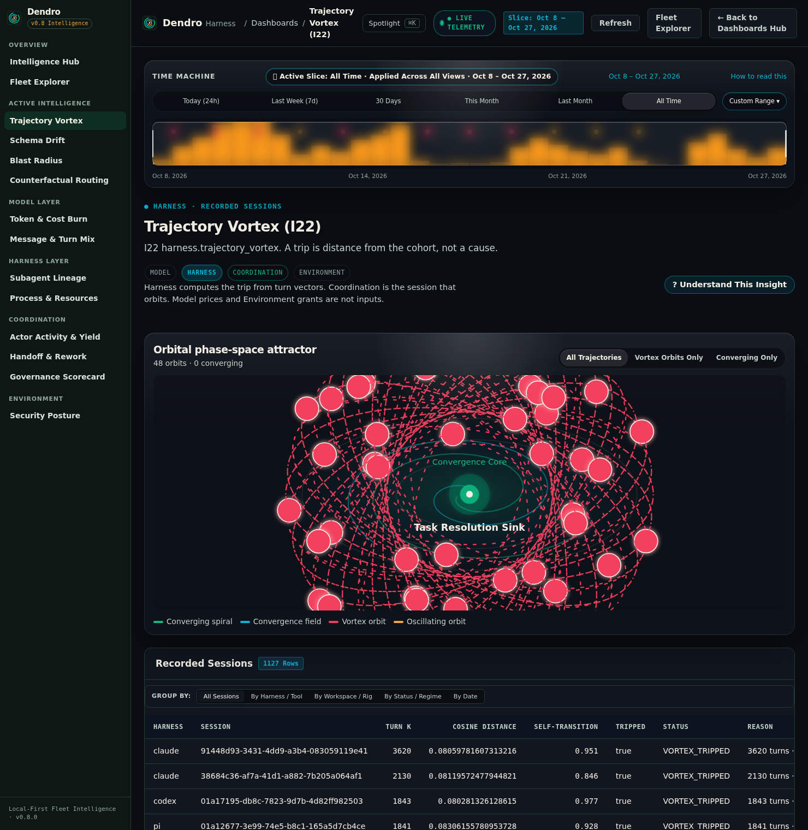Viewport: 808px width, 830px height.
Task: Group sessions by Workspace / Rig
Action: tap(343, 696)
